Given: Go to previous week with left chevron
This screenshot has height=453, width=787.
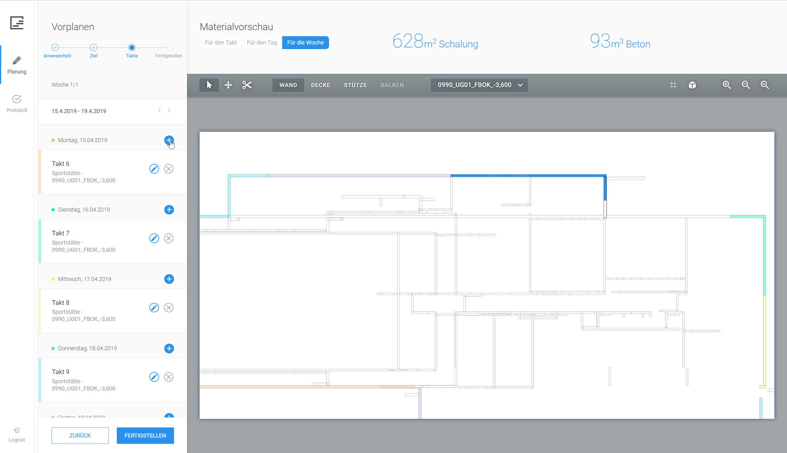Looking at the screenshot, I should tap(160, 111).
